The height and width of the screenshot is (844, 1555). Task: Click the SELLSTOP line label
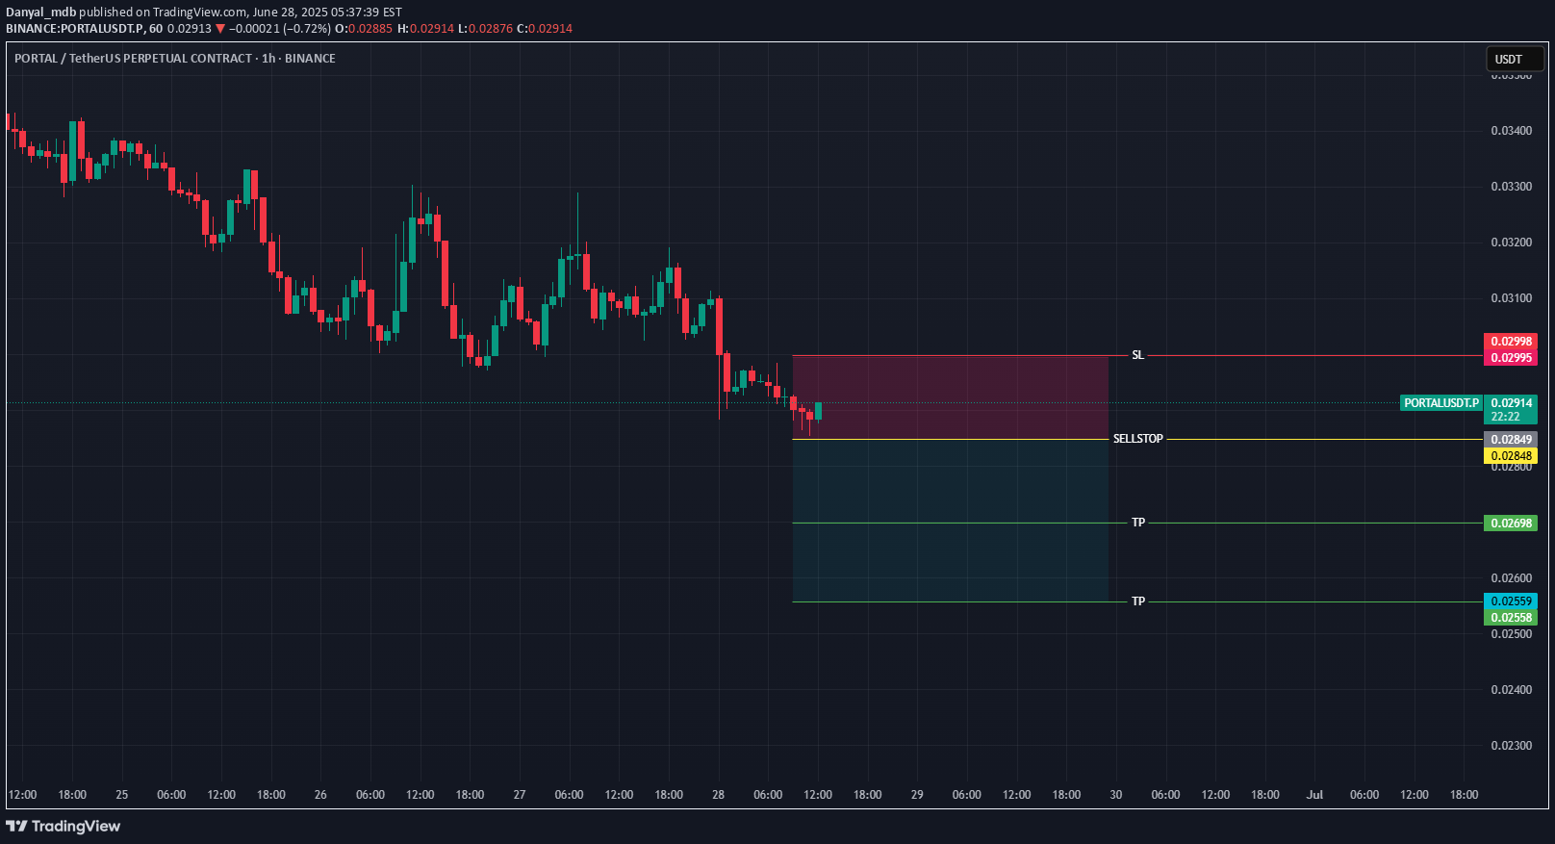(1138, 439)
